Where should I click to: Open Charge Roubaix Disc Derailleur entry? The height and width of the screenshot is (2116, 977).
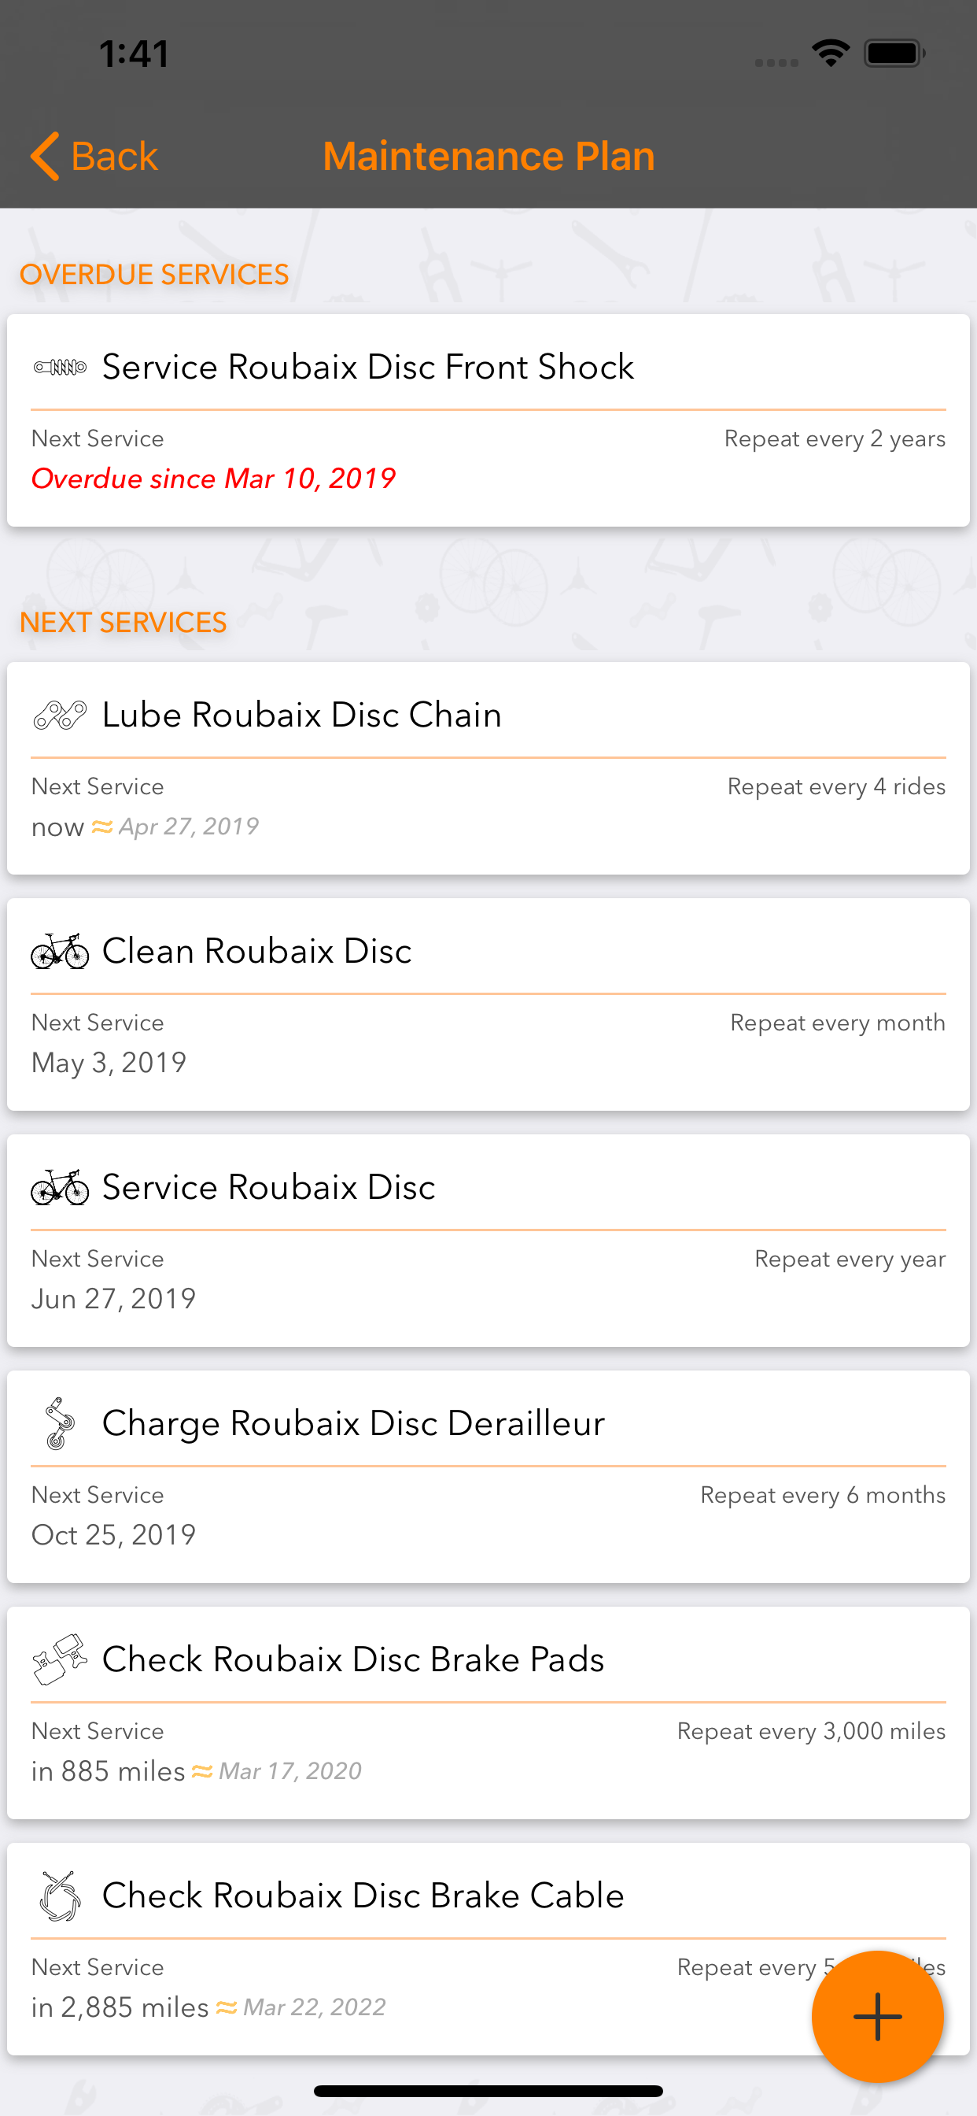click(x=489, y=1477)
